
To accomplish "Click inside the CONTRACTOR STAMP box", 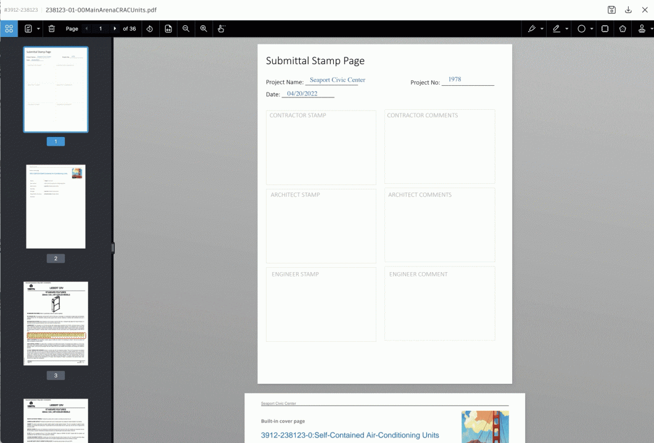I will [321, 147].
